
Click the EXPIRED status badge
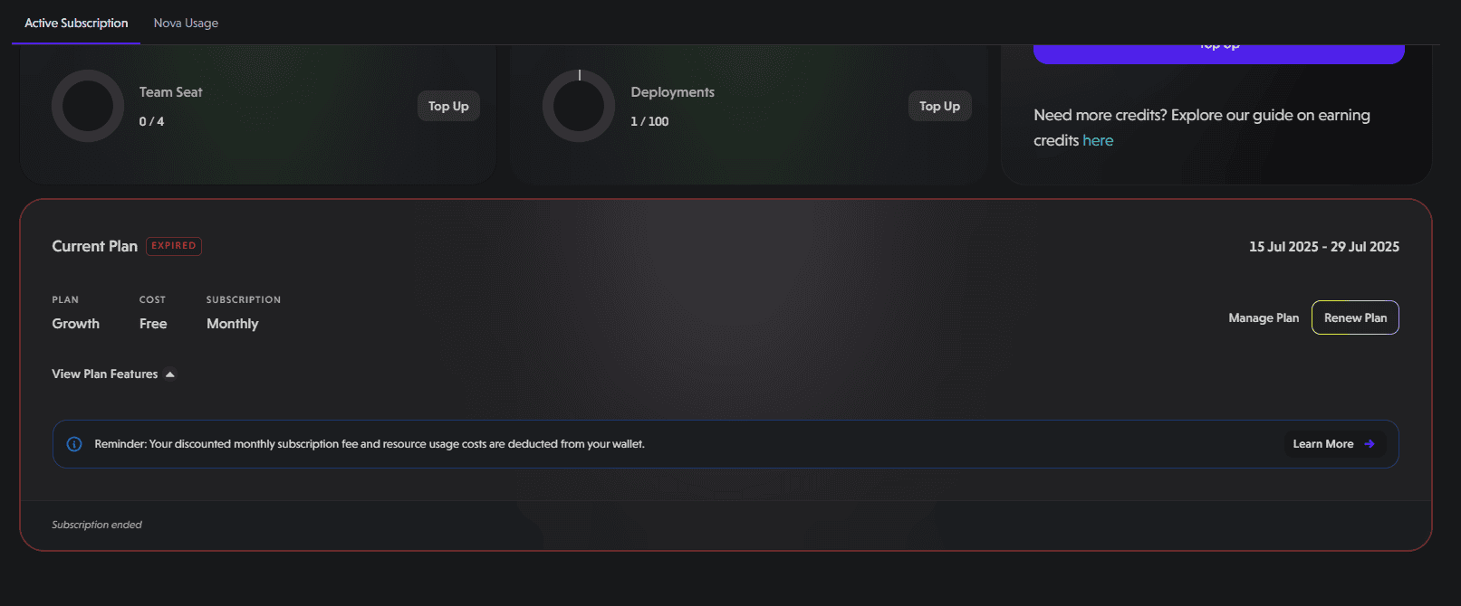point(174,246)
